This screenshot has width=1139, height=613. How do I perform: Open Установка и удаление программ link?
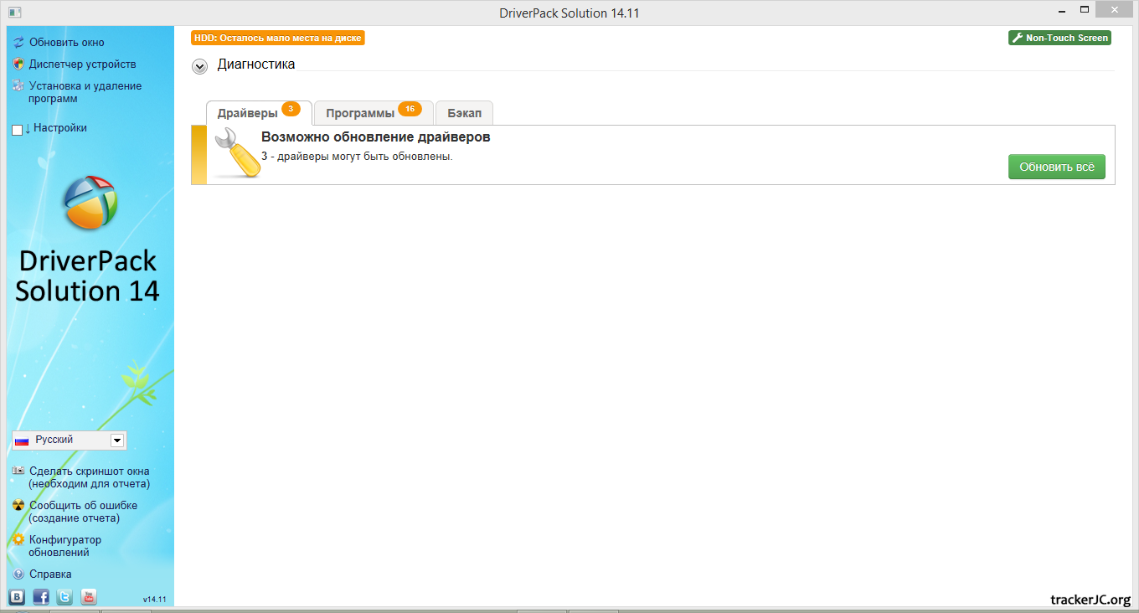click(85, 92)
